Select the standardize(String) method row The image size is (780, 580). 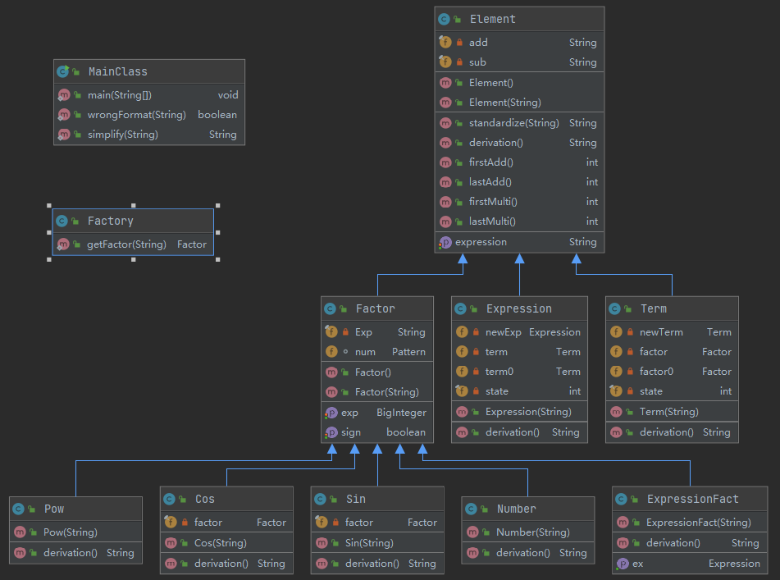click(519, 123)
